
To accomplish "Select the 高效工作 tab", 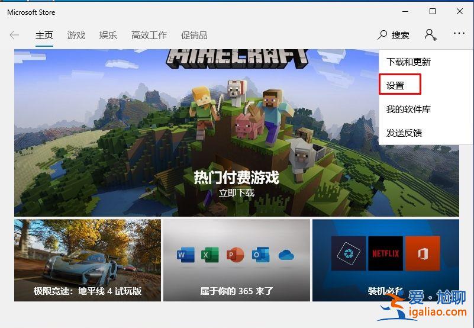I will click(x=149, y=36).
